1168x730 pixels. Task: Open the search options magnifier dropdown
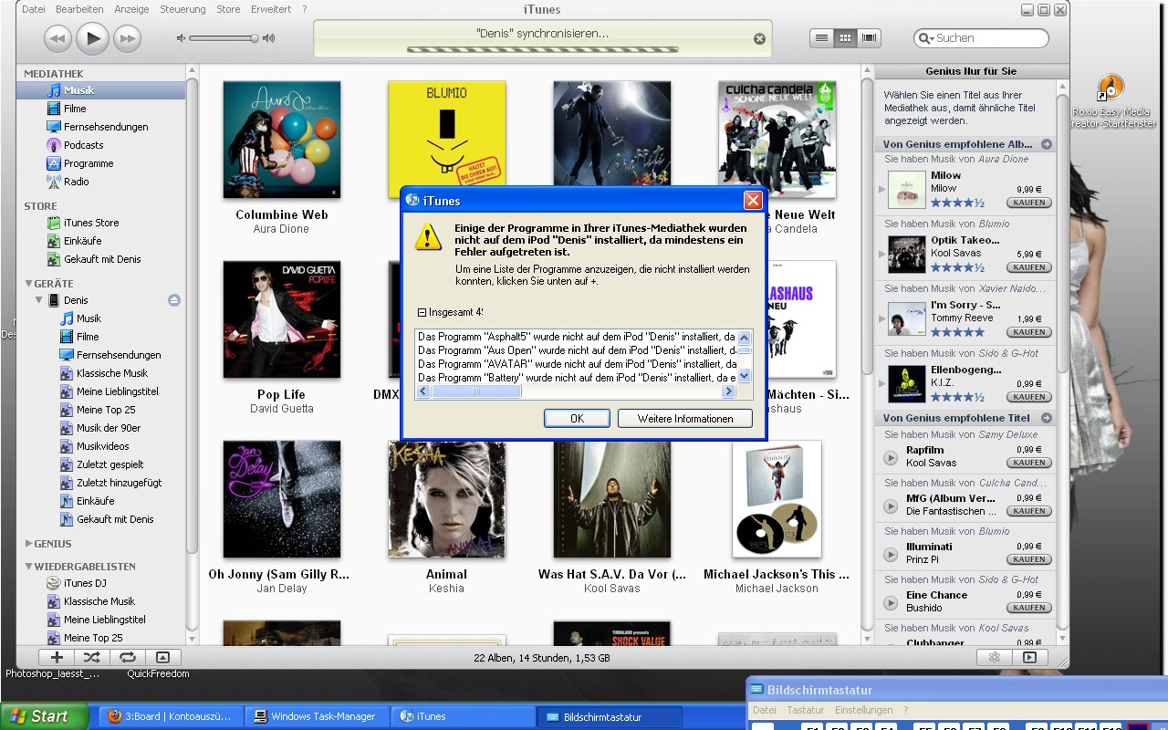coord(926,38)
